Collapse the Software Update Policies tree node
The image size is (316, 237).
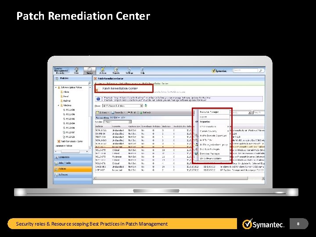[x=56, y=87]
